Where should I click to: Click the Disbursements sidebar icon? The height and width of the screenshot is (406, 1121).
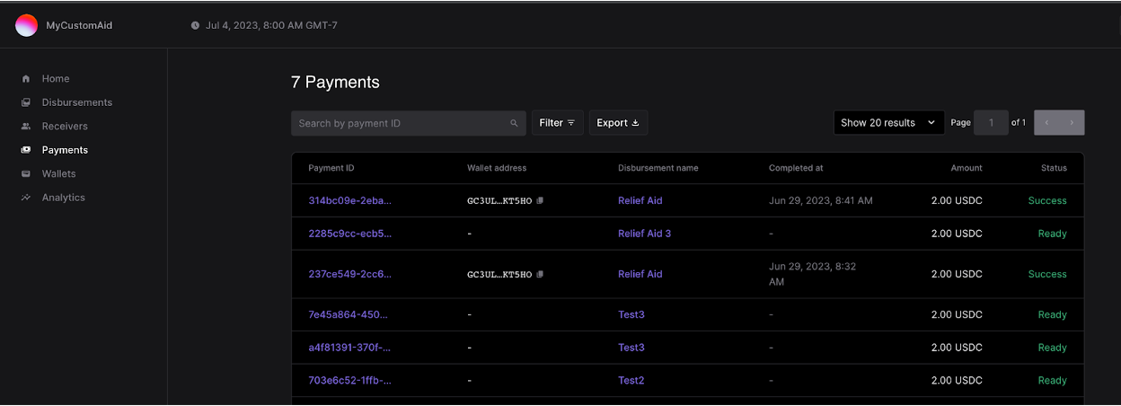coord(26,102)
